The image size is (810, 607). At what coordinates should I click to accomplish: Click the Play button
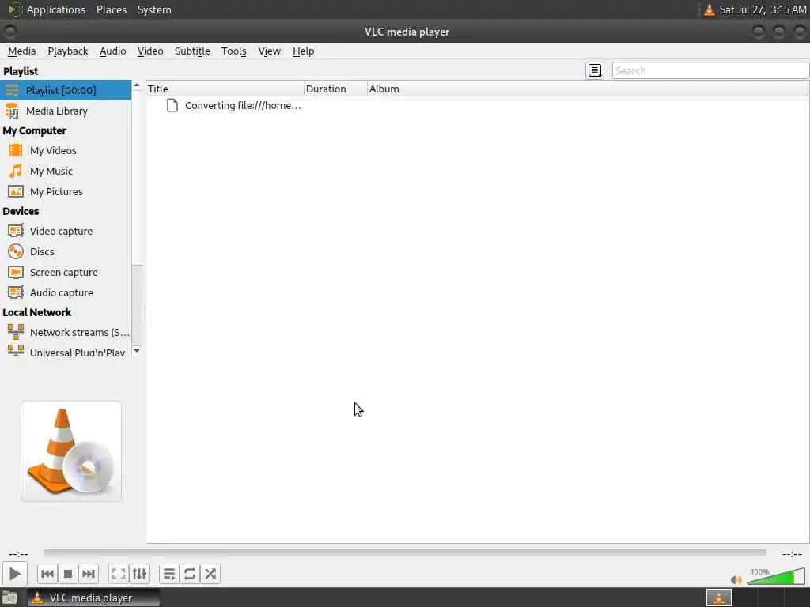pos(14,574)
